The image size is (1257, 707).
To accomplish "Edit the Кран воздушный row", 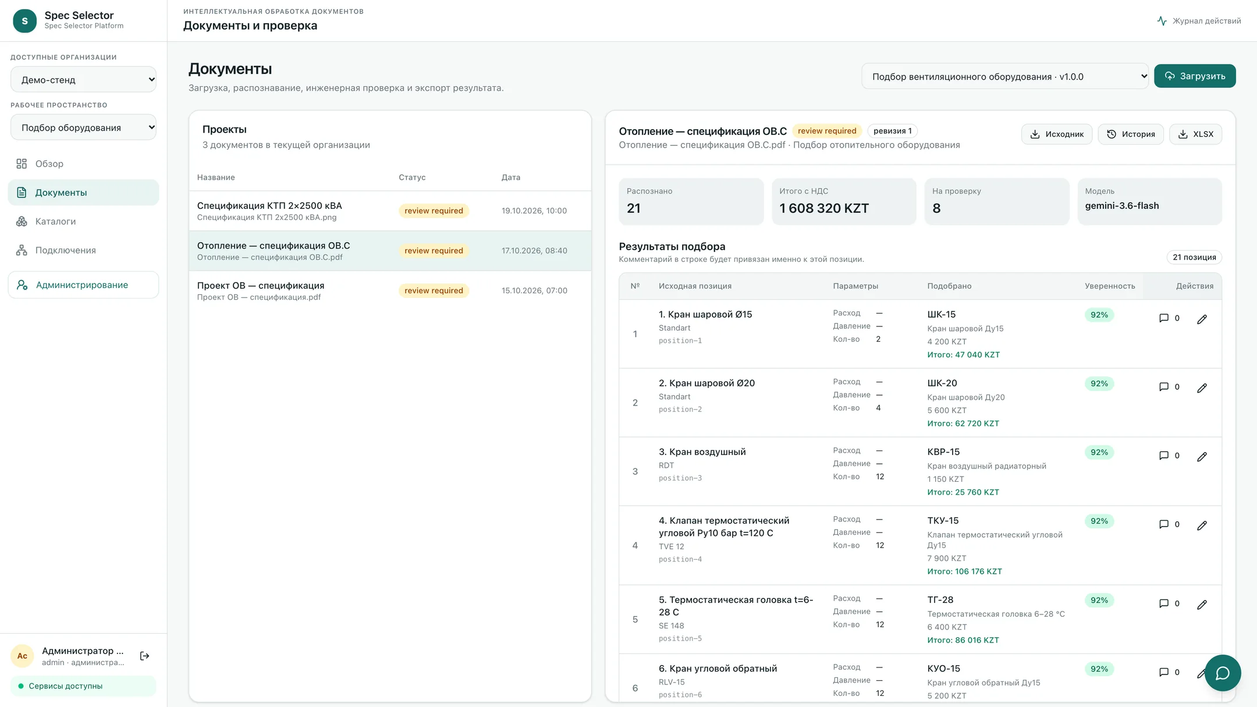I will point(1202,456).
